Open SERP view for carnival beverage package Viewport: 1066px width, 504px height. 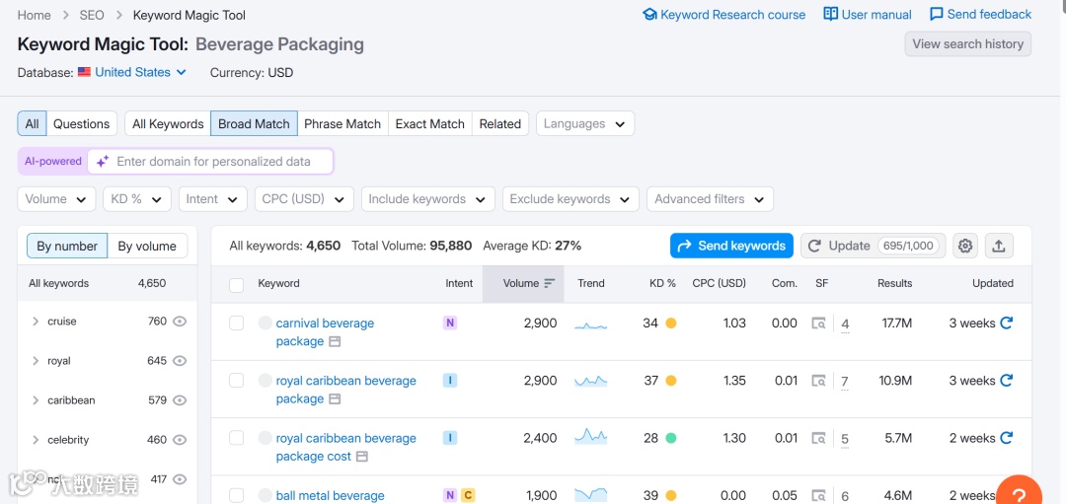pos(818,324)
